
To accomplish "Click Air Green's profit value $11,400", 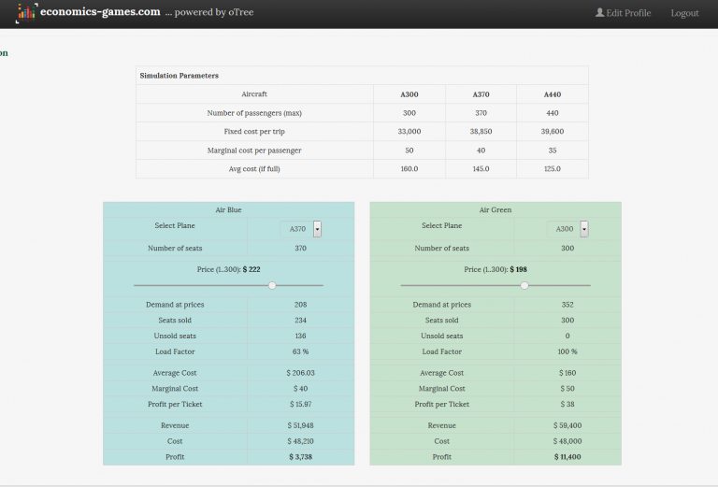I will [x=565, y=457].
